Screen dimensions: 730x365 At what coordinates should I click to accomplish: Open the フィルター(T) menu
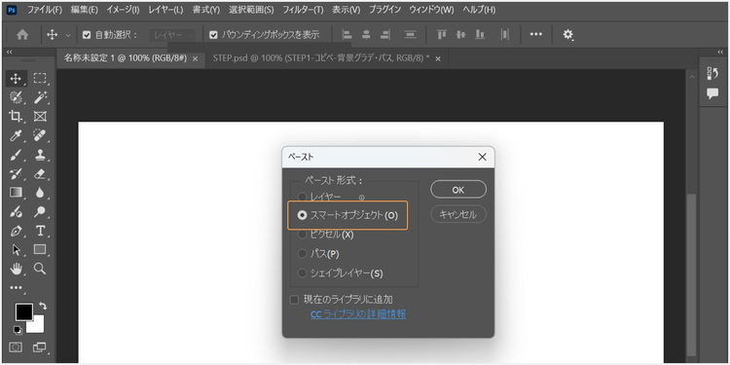[303, 10]
